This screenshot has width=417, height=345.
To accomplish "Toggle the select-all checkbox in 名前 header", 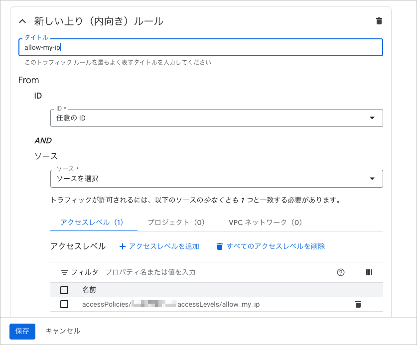I will pyautogui.click(x=64, y=290).
